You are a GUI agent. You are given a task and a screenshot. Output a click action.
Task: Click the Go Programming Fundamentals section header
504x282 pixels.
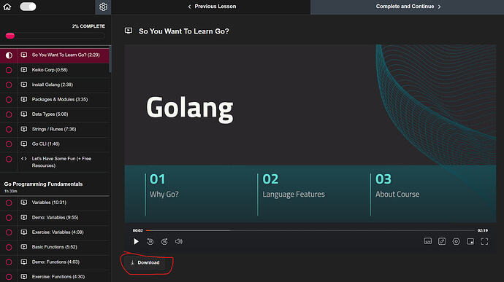43,184
